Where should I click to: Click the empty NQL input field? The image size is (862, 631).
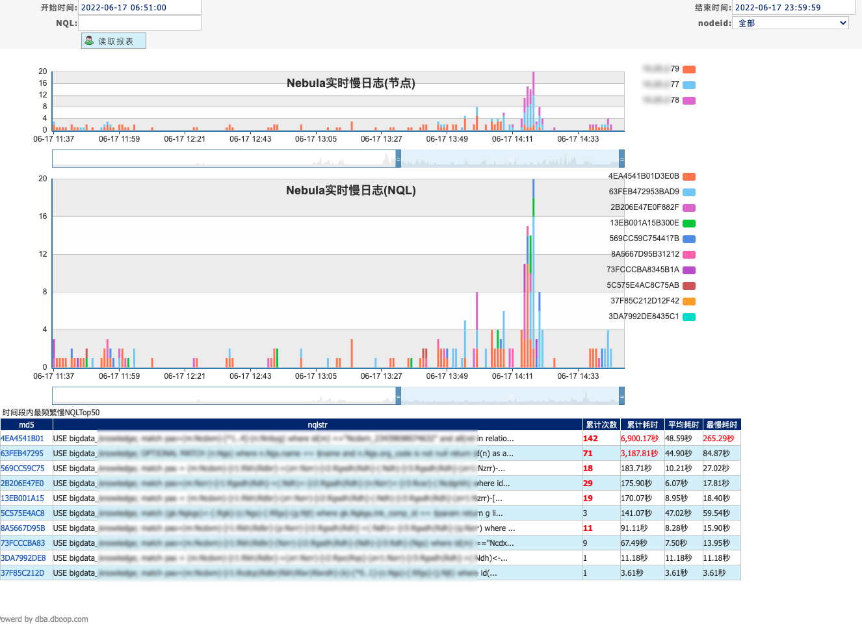point(139,23)
